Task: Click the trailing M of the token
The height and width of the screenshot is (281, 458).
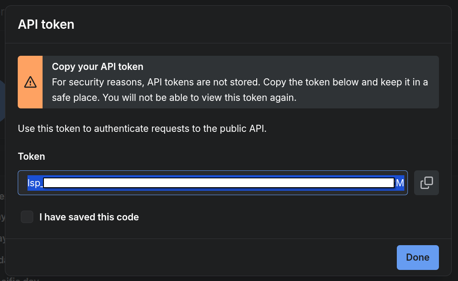Action: (x=400, y=183)
